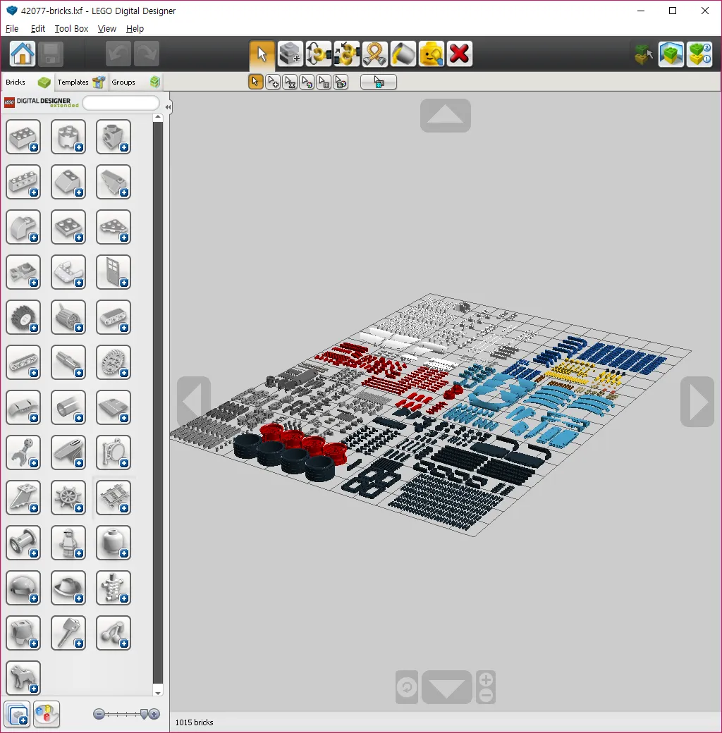Click the Undo arrow button
This screenshot has width=722, height=733.
click(118, 54)
